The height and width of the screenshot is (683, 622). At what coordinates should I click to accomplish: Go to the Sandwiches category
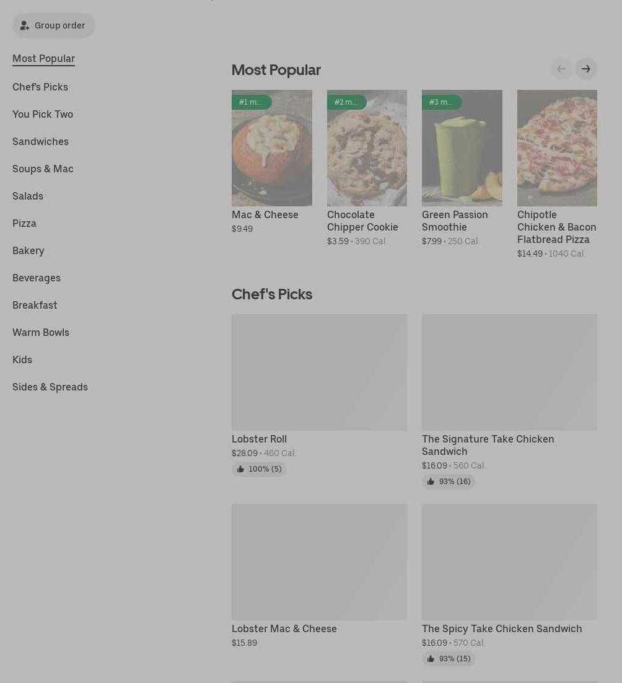(40, 141)
